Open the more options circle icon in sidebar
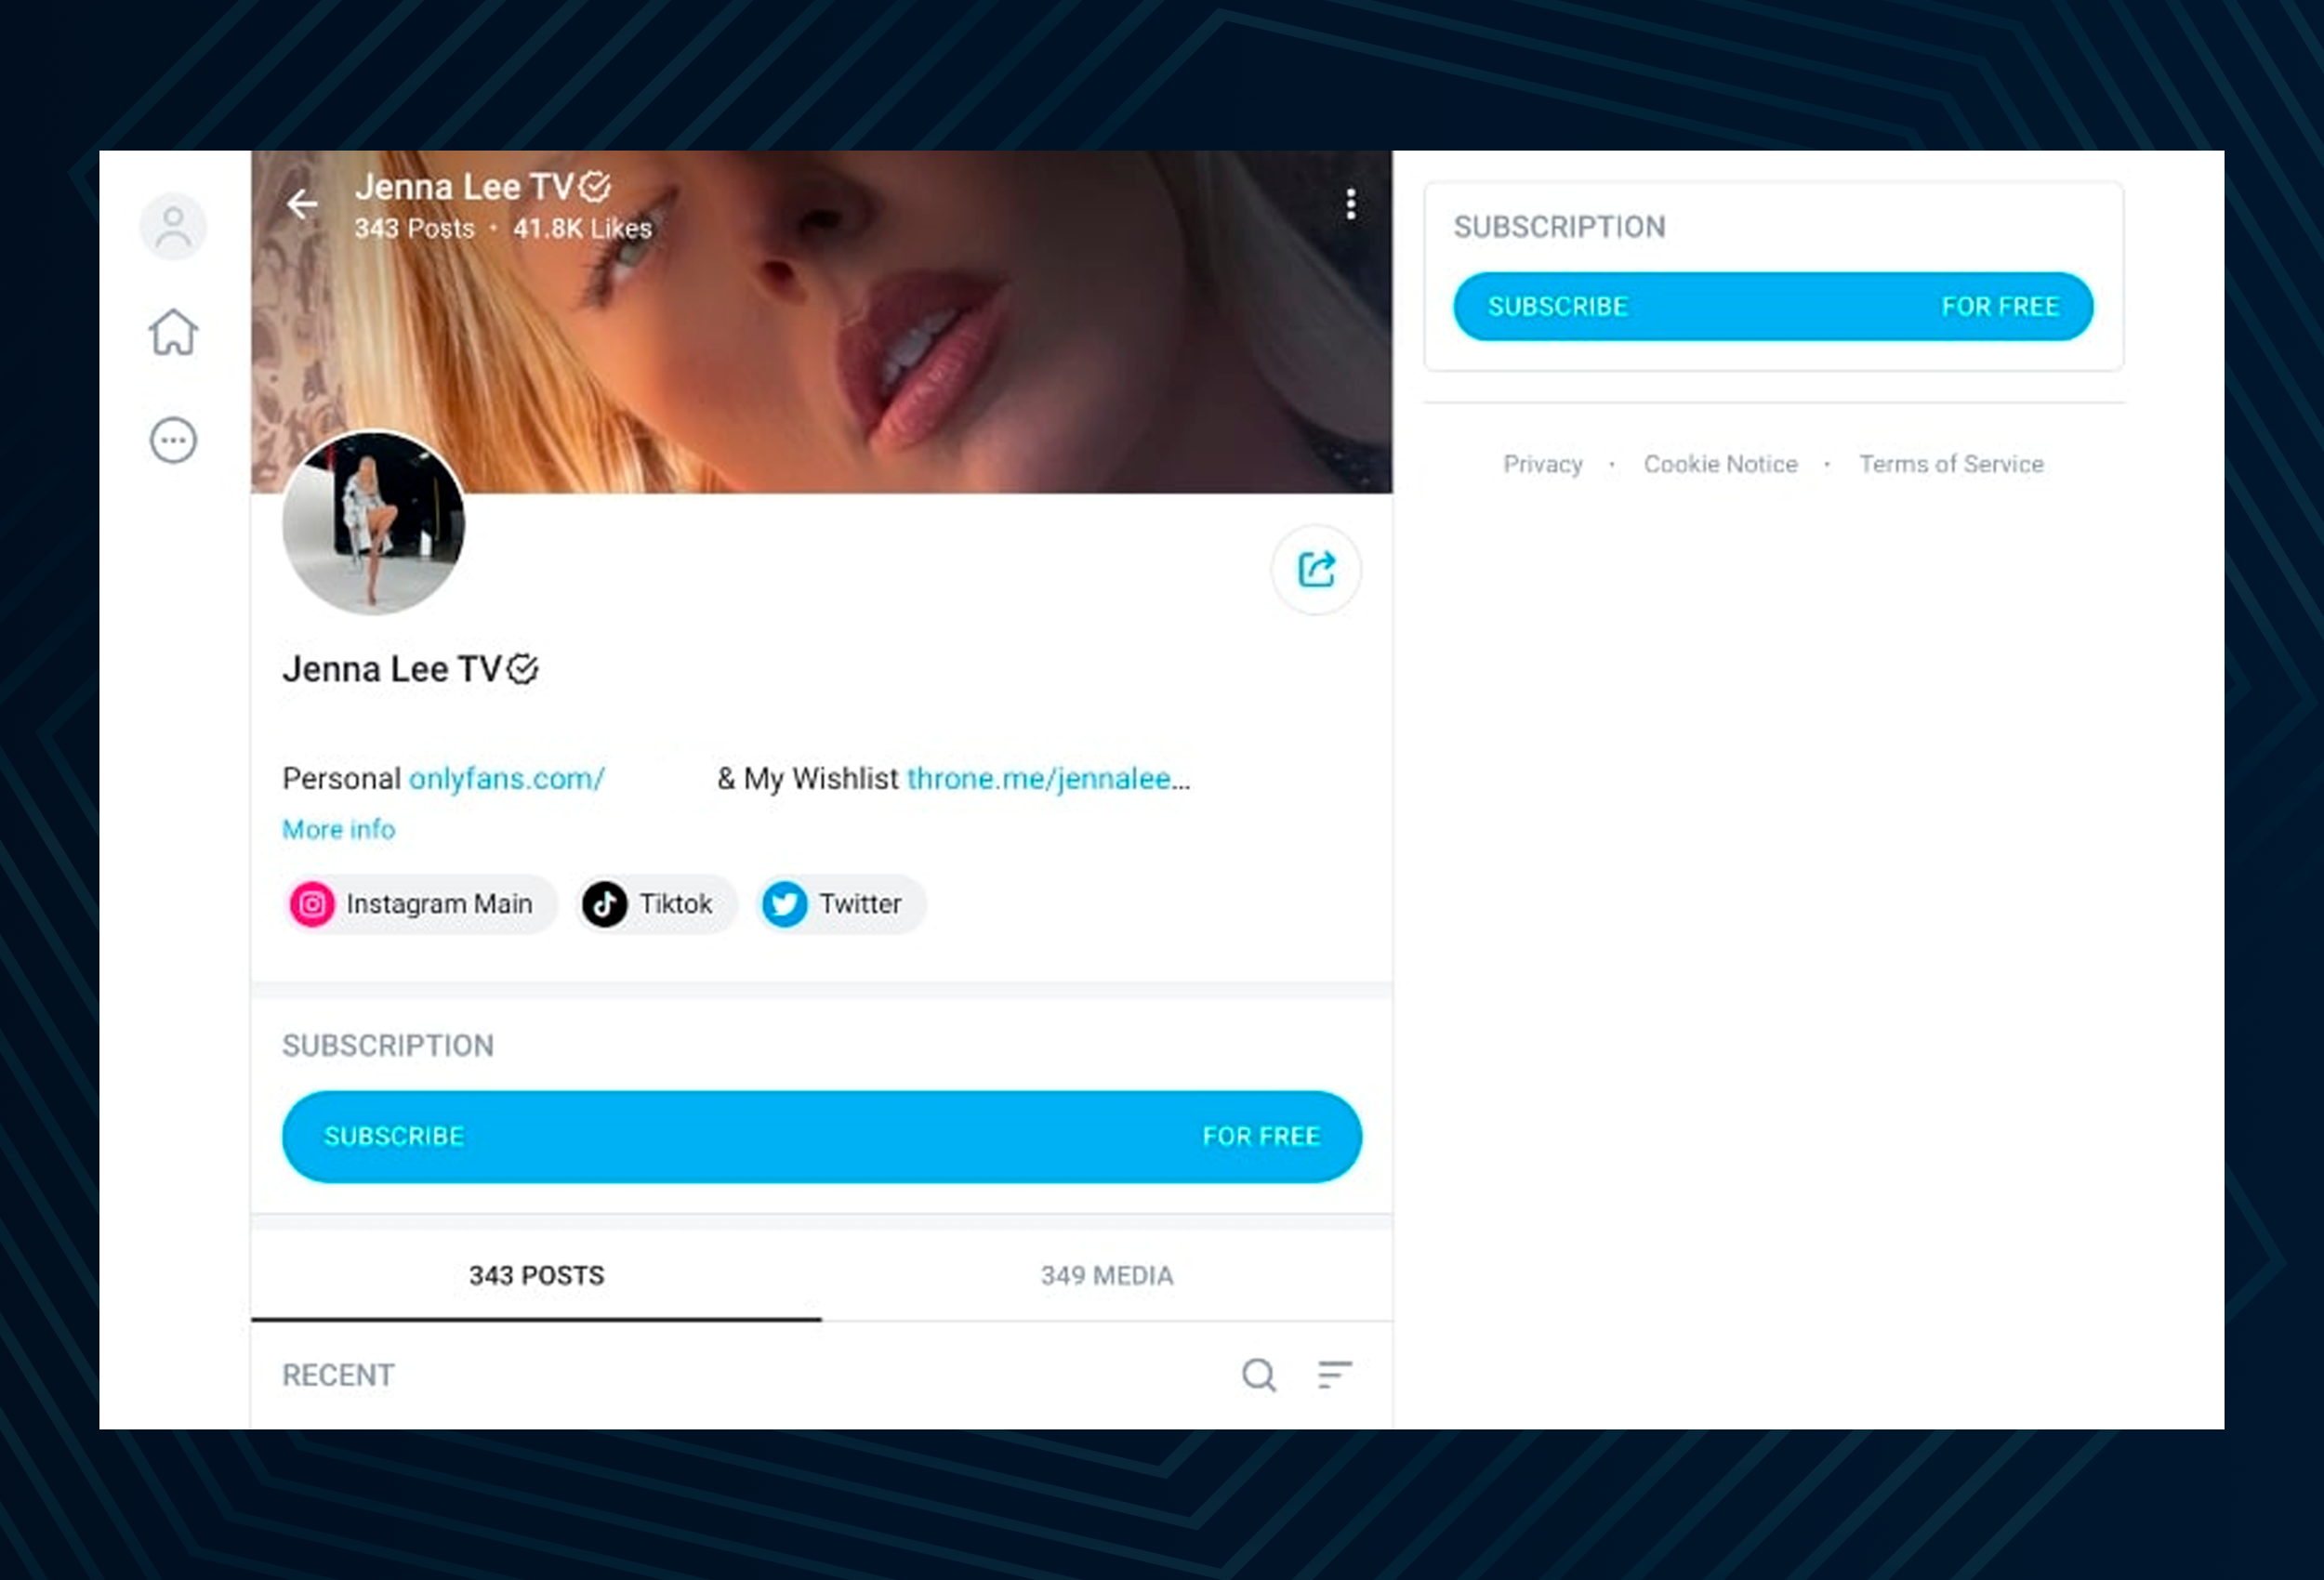Image resolution: width=2324 pixels, height=1580 pixels. coord(174,440)
